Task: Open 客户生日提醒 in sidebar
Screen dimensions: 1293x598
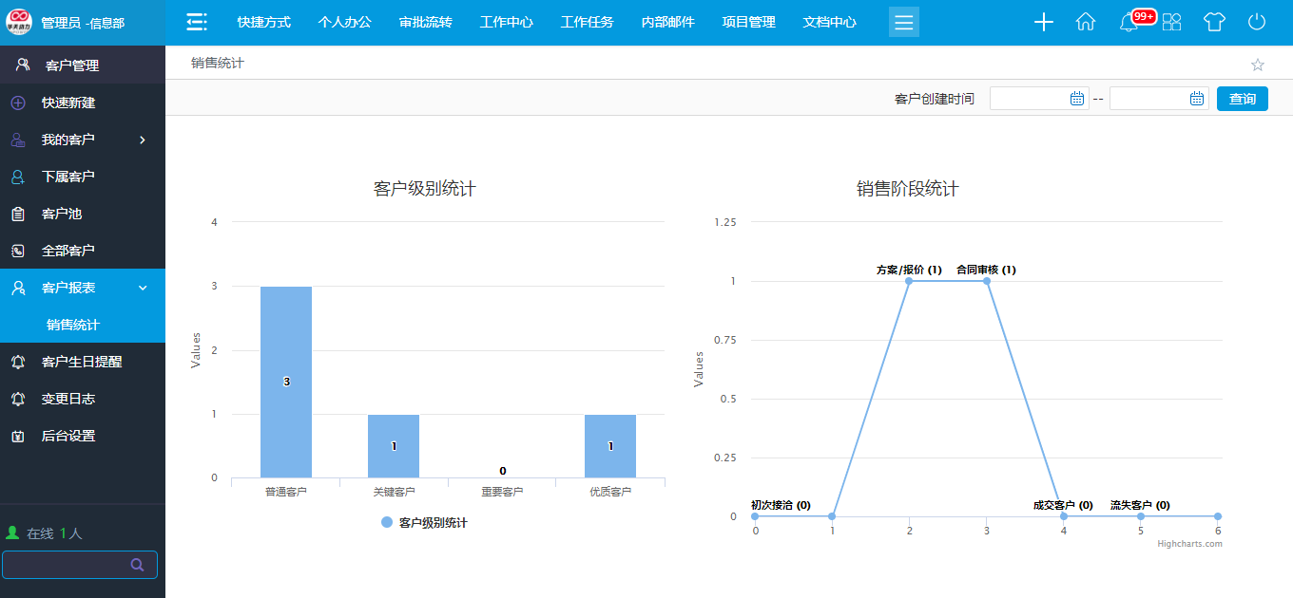Action: click(x=82, y=362)
